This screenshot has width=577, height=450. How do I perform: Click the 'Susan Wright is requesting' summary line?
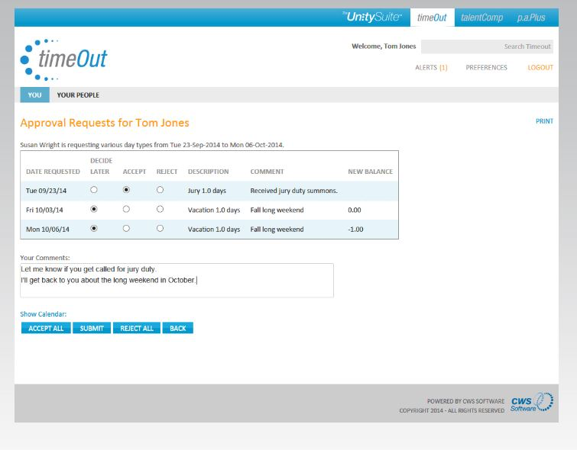[x=152, y=145]
